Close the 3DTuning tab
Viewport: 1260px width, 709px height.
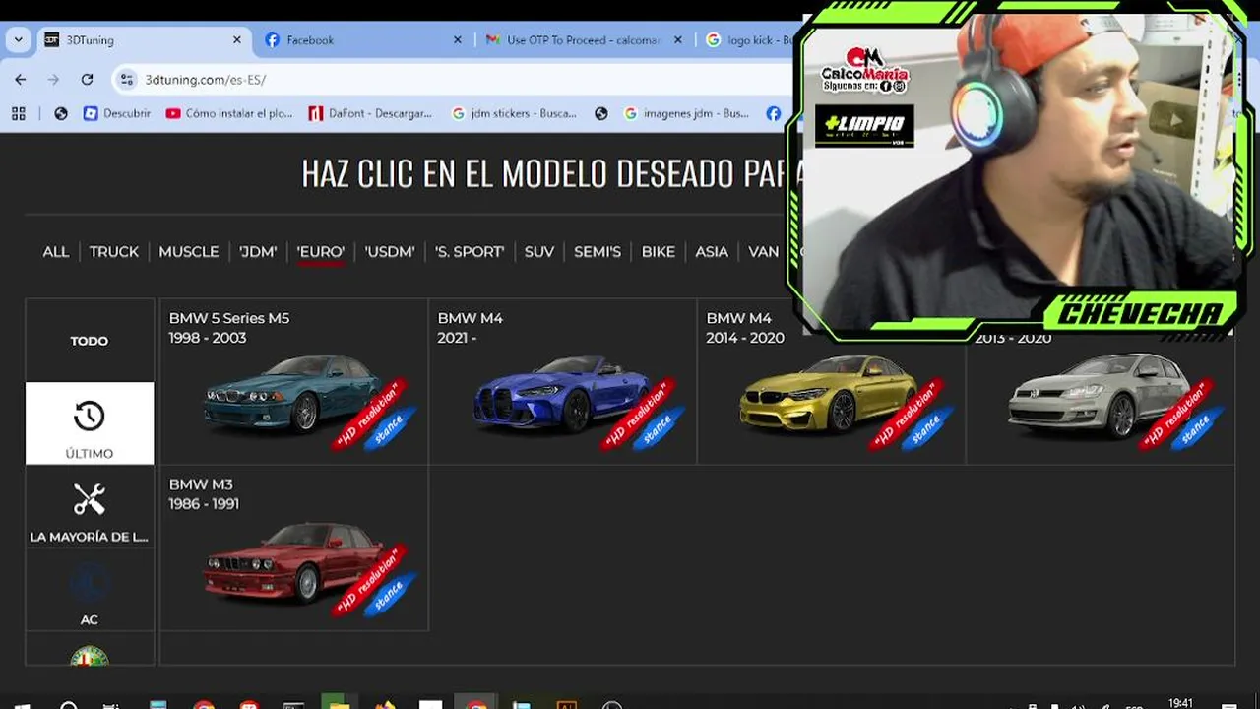[236, 40]
